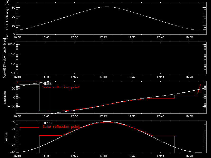Click the -100 tick on Longitude axis

click(12, 106)
